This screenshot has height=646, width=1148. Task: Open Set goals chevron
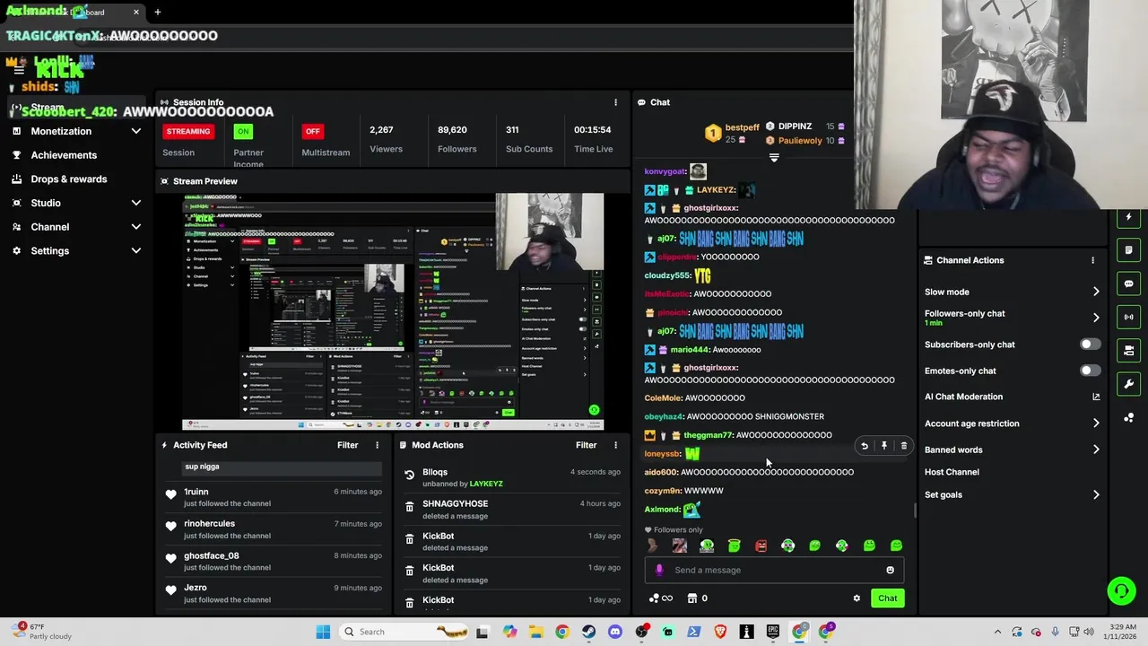pos(1096,494)
